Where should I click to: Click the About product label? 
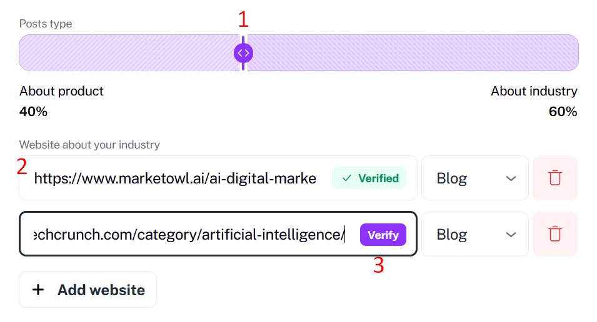tap(61, 91)
